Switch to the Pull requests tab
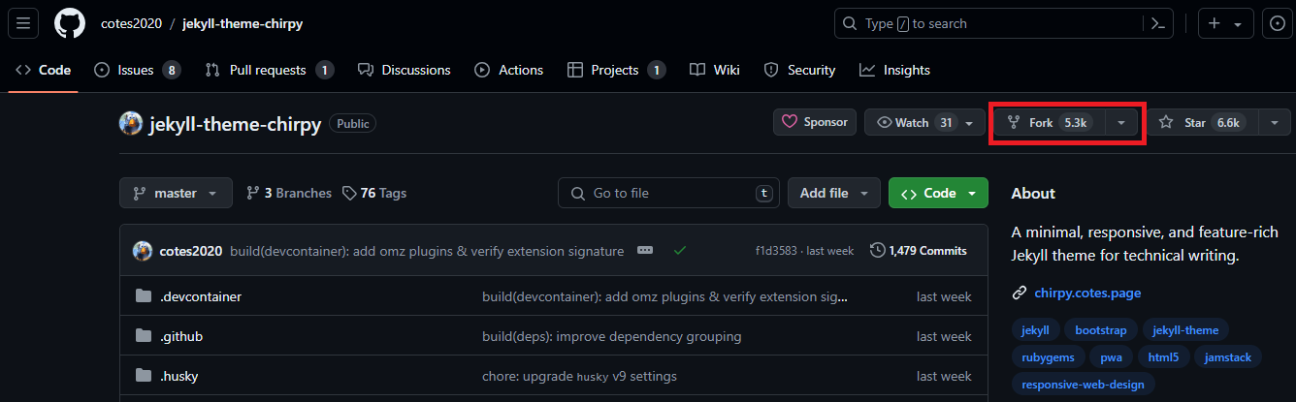1296x402 pixels. pos(269,70)
